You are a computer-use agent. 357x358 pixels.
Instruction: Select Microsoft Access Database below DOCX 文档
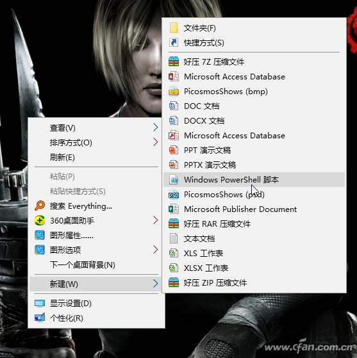(x=254, y=136)
